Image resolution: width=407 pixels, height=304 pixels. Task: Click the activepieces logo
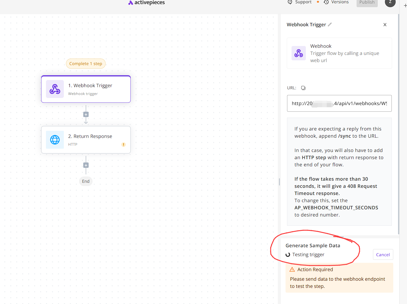tap(146, 3)
